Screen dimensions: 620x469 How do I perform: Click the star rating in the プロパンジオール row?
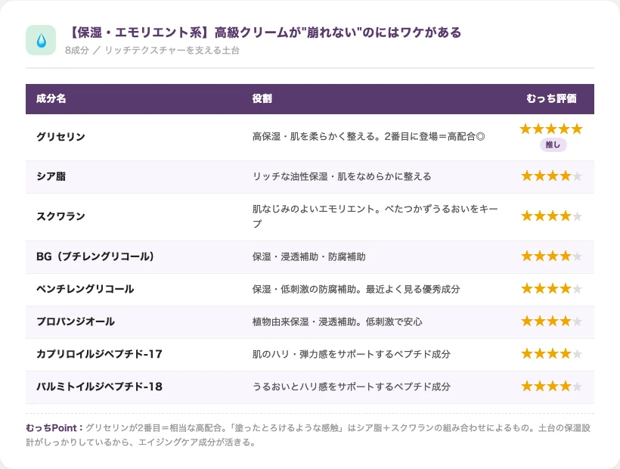[551, 321]
